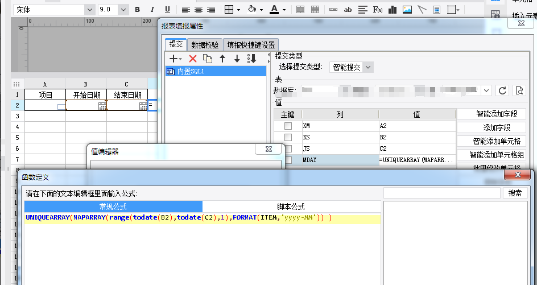Click the font color letter A icon
537x285 pixels.
click(x=274, y=10)
